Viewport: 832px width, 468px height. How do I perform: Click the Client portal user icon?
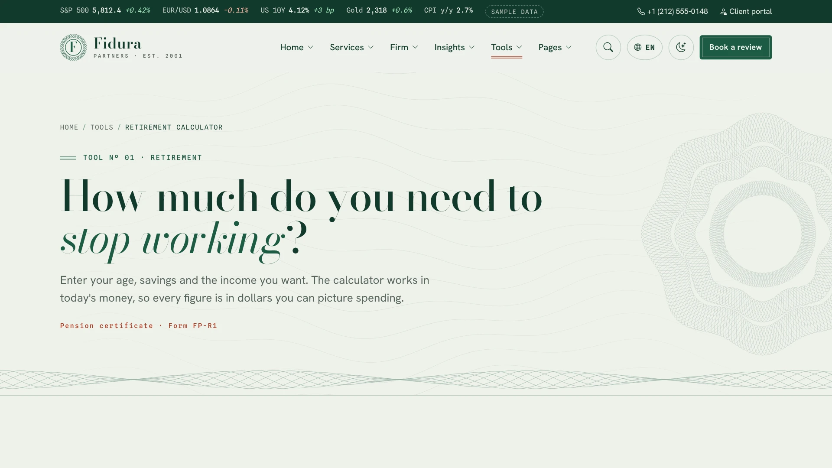click(723, 12)
